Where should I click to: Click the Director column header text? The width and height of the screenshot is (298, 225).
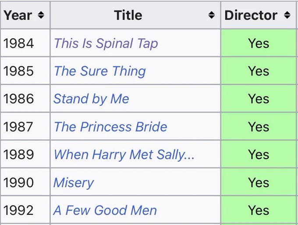[x=251, y=15]
